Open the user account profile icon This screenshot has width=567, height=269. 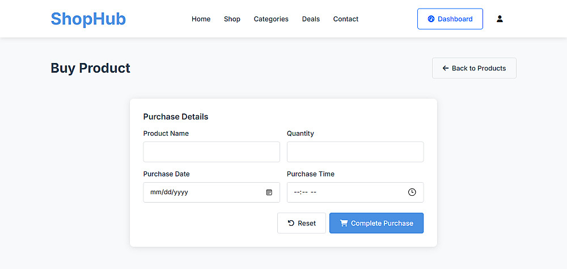pos(500,19)
